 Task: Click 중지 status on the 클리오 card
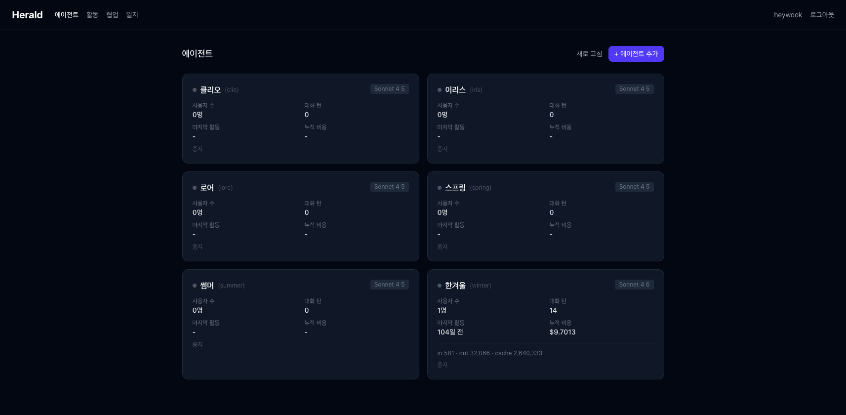[x=198, y=149]
